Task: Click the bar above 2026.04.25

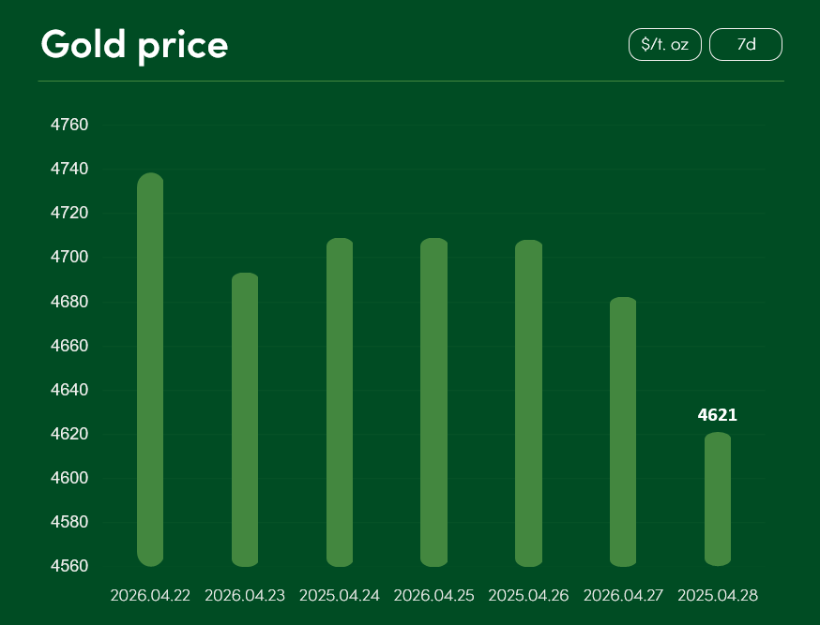Action: tap(433, 402)
